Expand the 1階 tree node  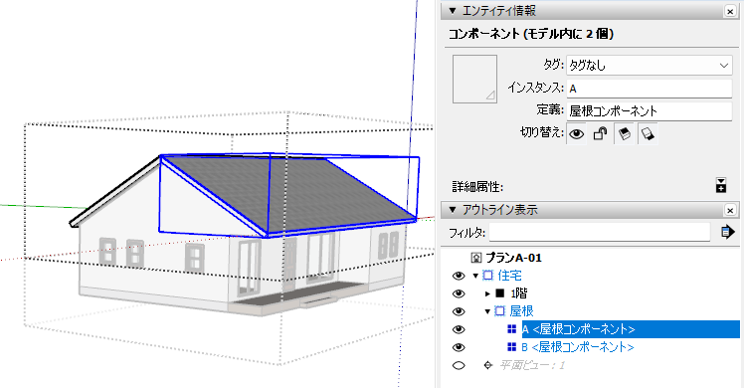487,293
